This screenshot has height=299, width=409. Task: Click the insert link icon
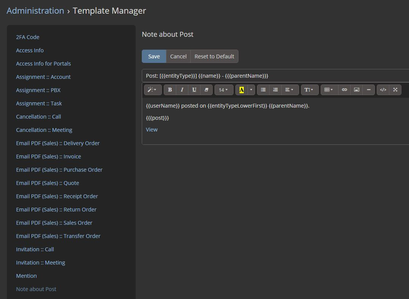click(x=344, y=90)
